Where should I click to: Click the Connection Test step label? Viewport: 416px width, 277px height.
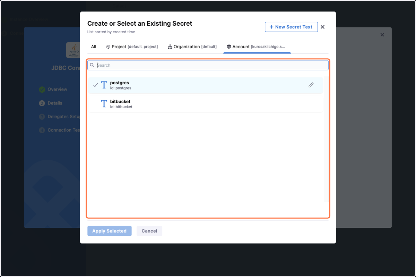[x=64, y=130]
